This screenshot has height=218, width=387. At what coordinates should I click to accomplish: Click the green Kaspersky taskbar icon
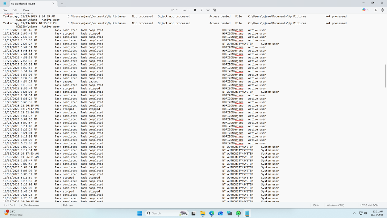tap(238, 213)
